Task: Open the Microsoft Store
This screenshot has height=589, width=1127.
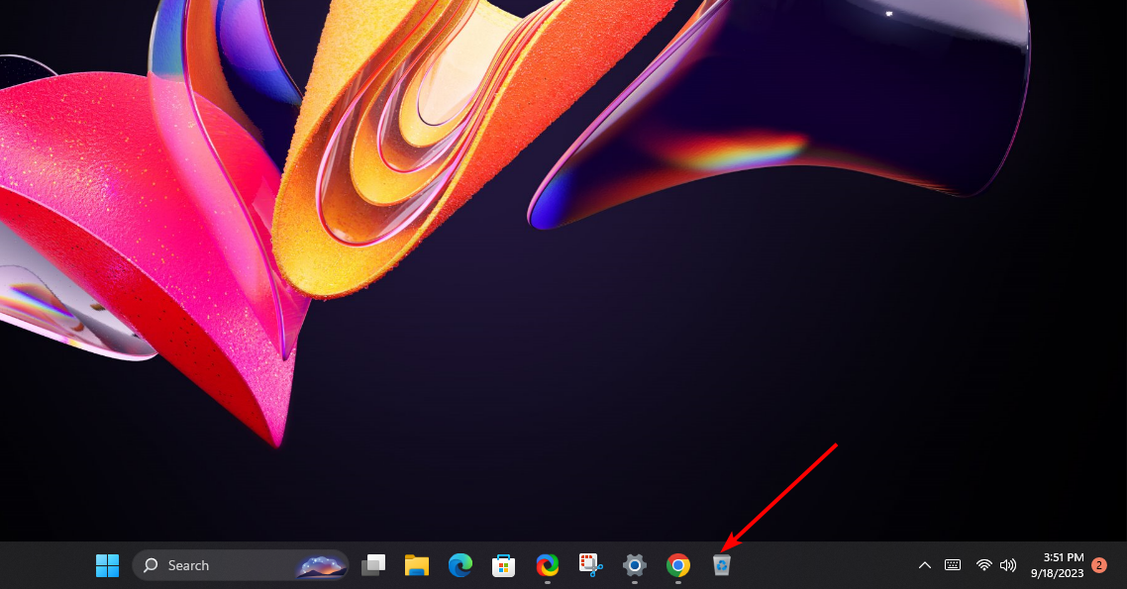Action: click(x=503, y=565)
